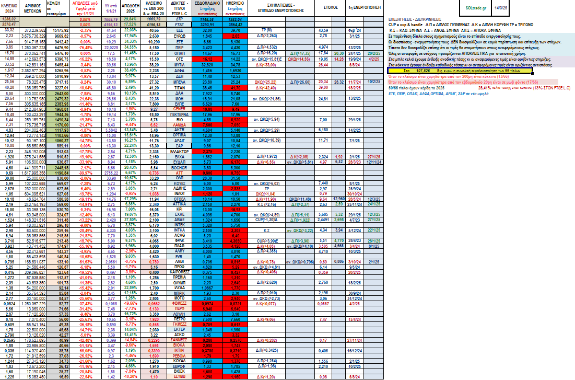Click the ΕΤΕ ticker cell in the table
This screenshot has width=575, height=380.
(x=180, y=42)
